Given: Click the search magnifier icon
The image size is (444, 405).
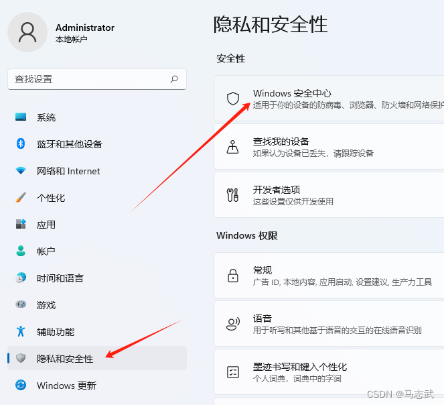Looking at the screenshot, I should [x=174, y=79].
